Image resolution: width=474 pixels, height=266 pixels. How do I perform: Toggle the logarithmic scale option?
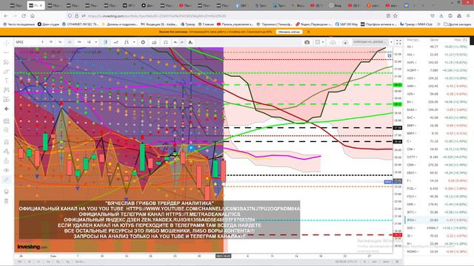pos(374,262)
